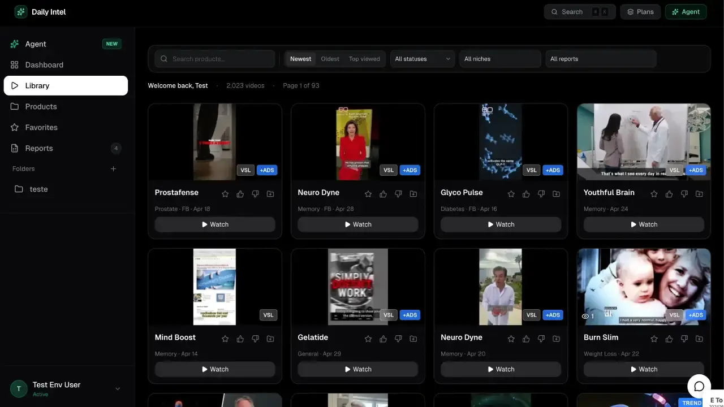724x407 pixels.
Task: Add Prostafense to a folder
Action: point(270,194)
